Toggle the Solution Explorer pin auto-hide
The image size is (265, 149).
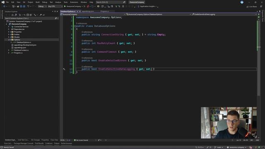(55, 12)
